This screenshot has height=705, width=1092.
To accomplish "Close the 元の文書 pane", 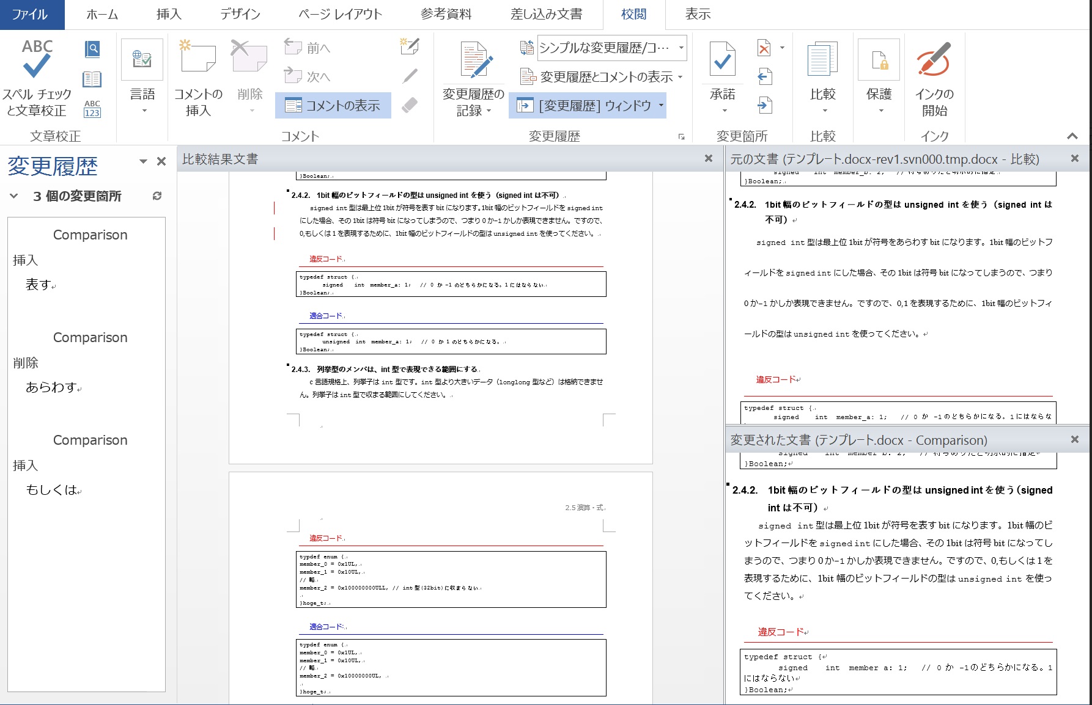I will [x=1075, y=158].
